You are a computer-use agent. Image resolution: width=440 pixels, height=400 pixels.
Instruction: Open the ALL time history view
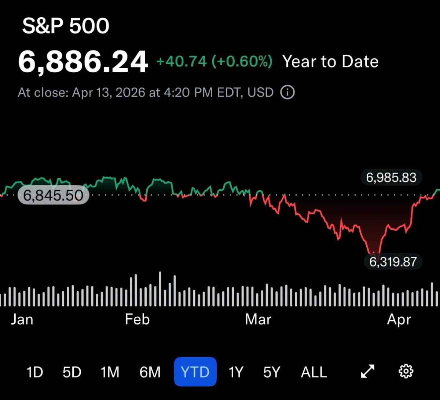(313, 372)
